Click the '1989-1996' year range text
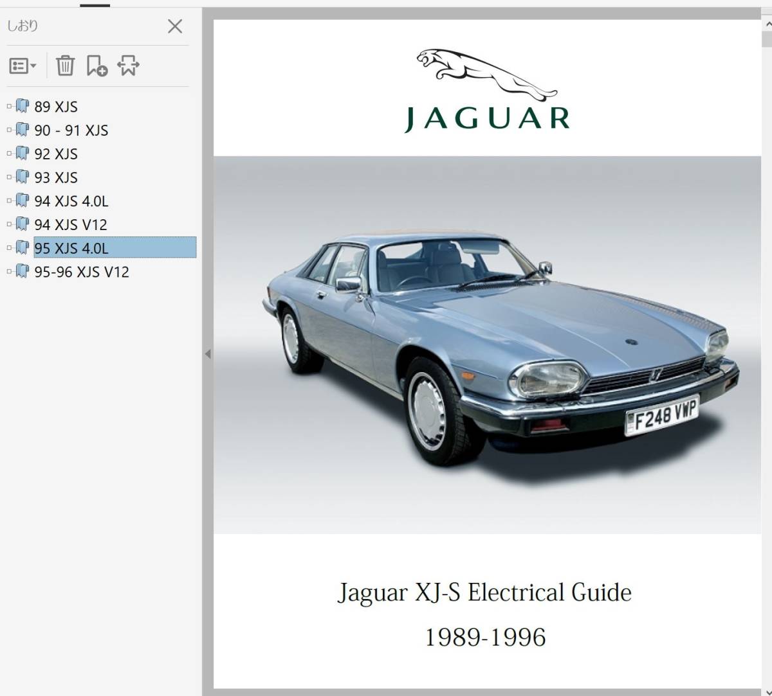The height and width of the screenshot is (696, 772). [x=485, y=638]
